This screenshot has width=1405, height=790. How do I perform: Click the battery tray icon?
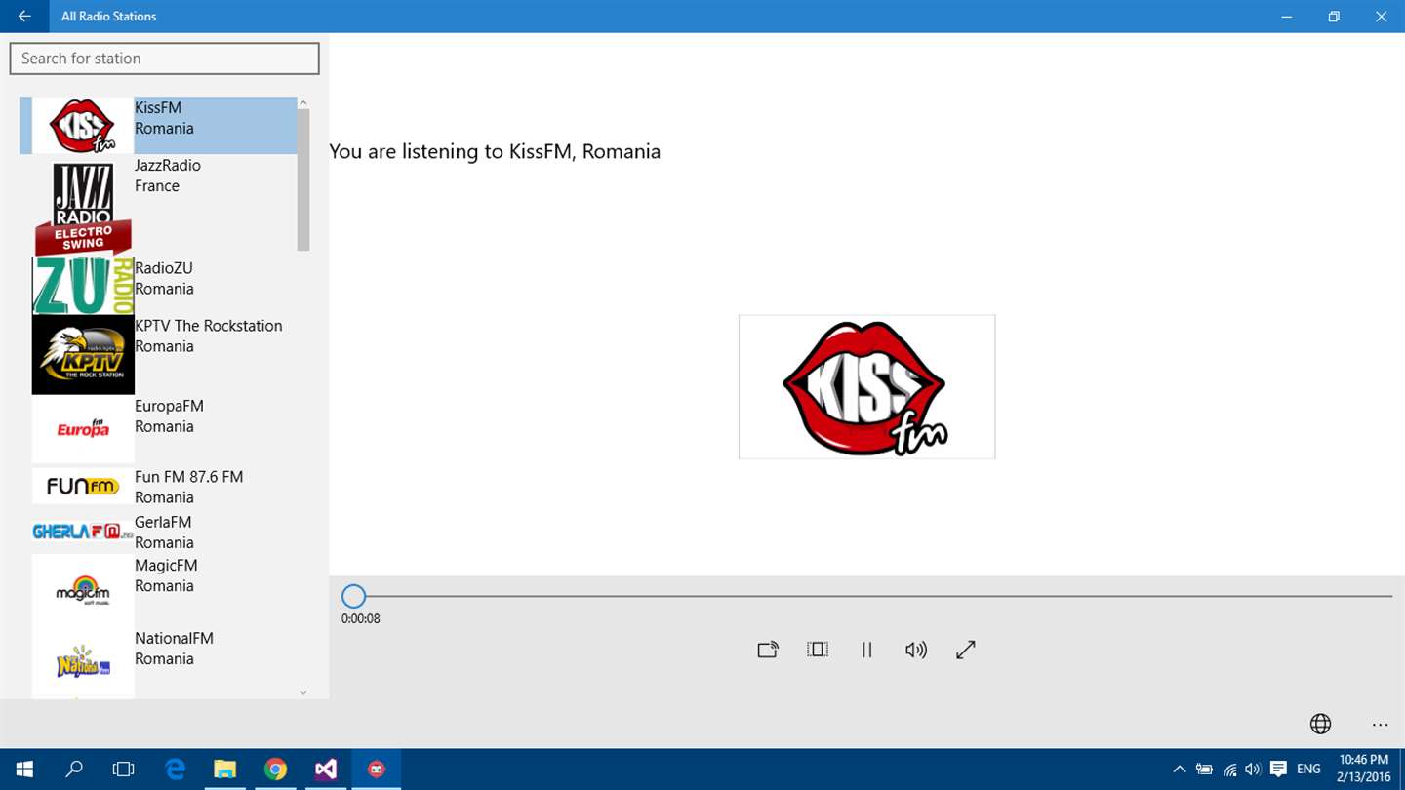click(x=1205, y=770)
